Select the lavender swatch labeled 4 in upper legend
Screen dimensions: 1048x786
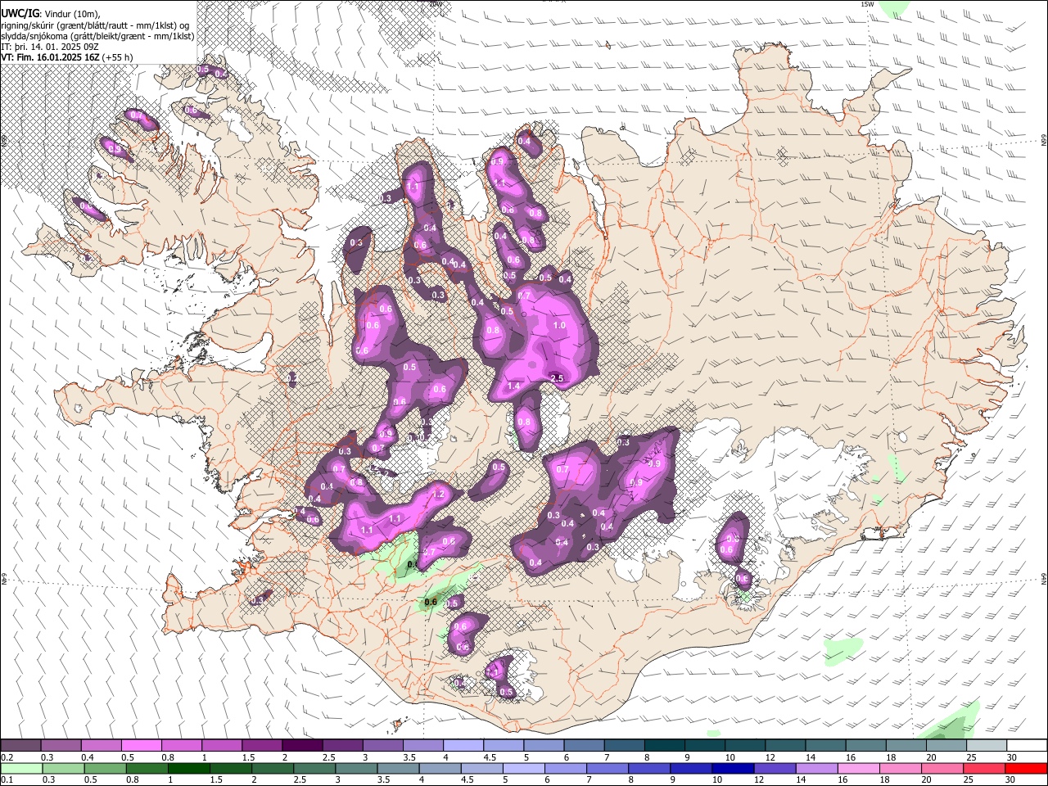(463, 746)
